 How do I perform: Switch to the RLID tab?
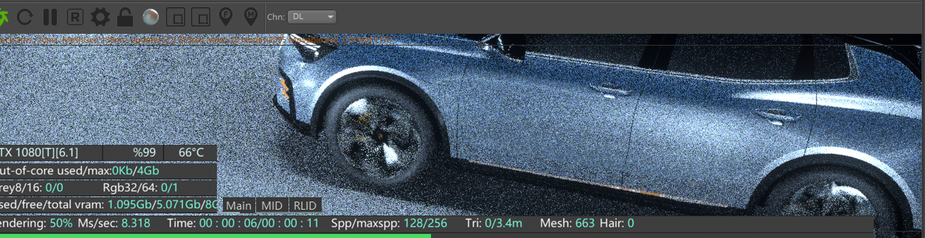305,205
